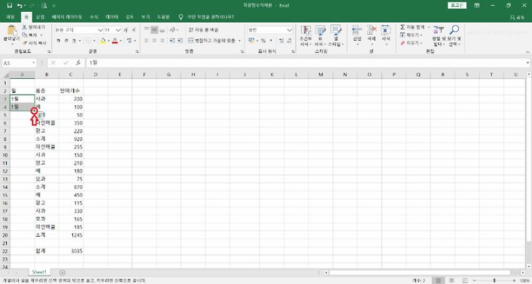Apply percent style number format

click(x=263, y=41)
